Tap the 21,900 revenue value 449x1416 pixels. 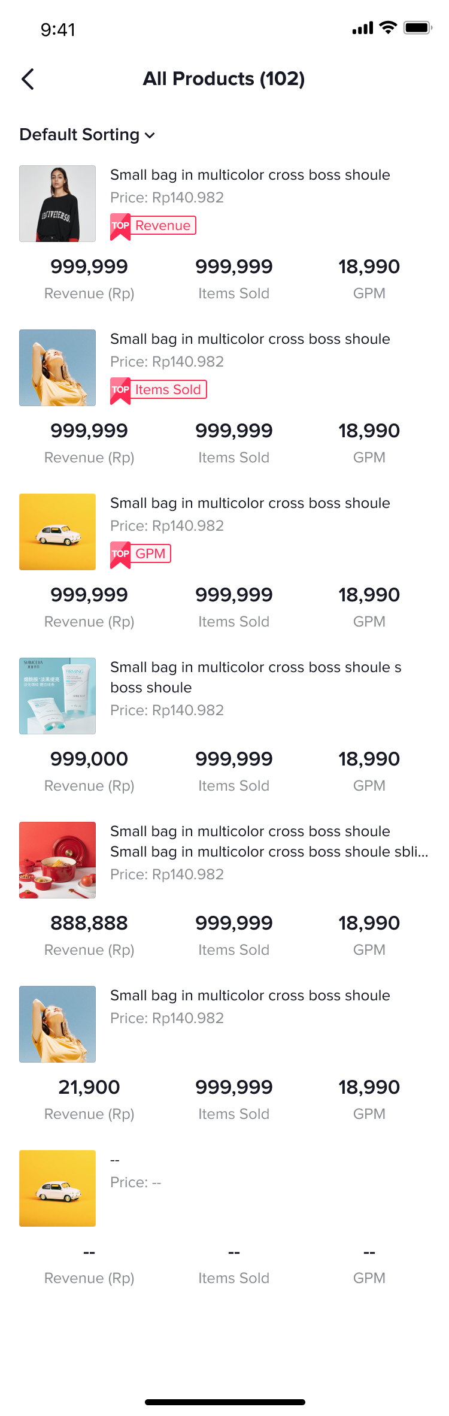click(x=89, y=1087)
